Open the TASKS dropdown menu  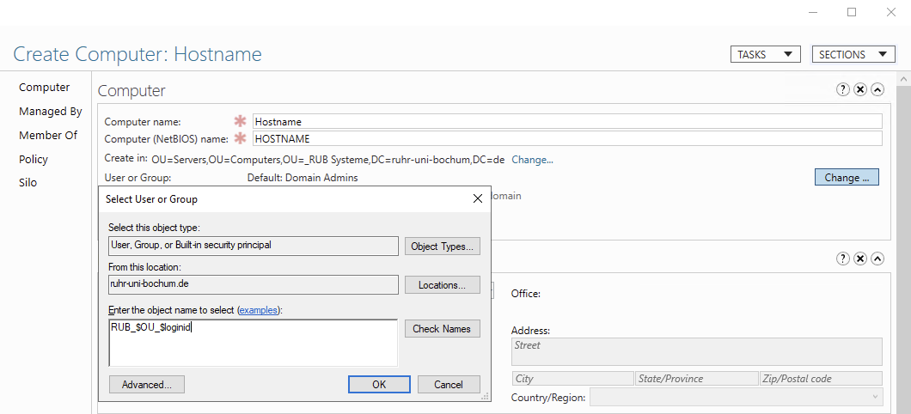(x=765, y=55)
